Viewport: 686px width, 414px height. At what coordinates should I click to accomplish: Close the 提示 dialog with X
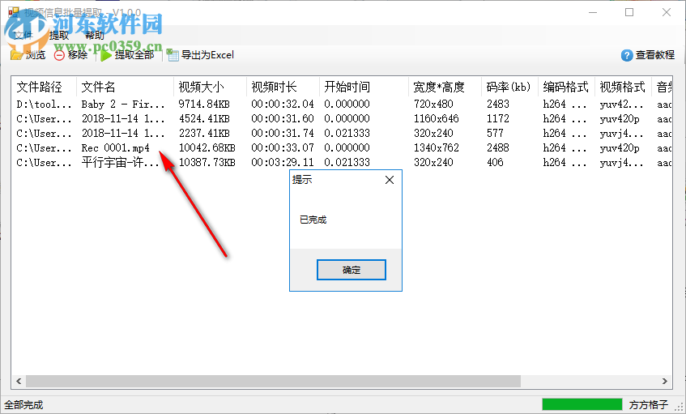pos(390,180)
